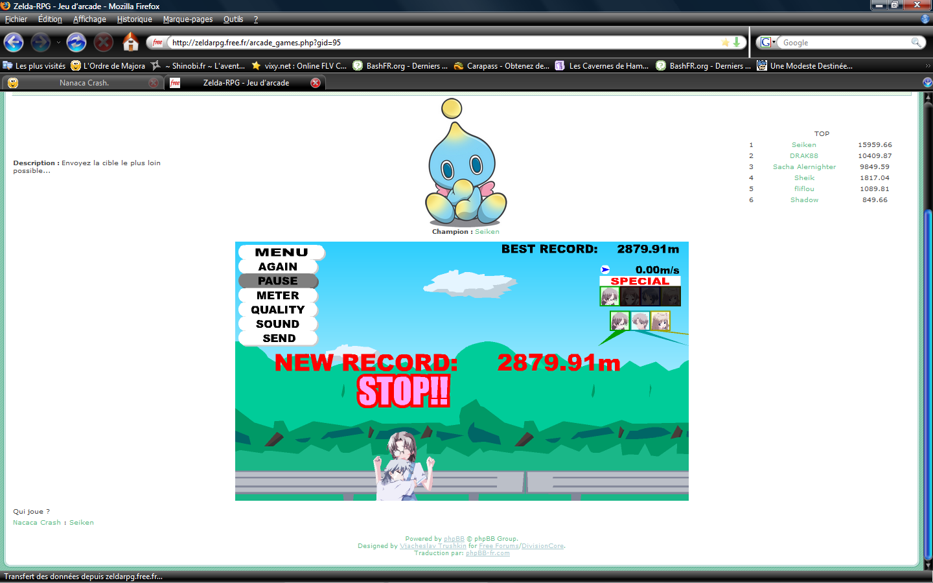This screenshot has height=583, width=933.
Task: Click the Nacaca Crash link under Qui joue
Action: point(37,523)
